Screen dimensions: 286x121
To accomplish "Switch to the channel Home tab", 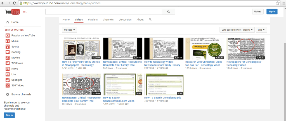I will tap(66, 19).
